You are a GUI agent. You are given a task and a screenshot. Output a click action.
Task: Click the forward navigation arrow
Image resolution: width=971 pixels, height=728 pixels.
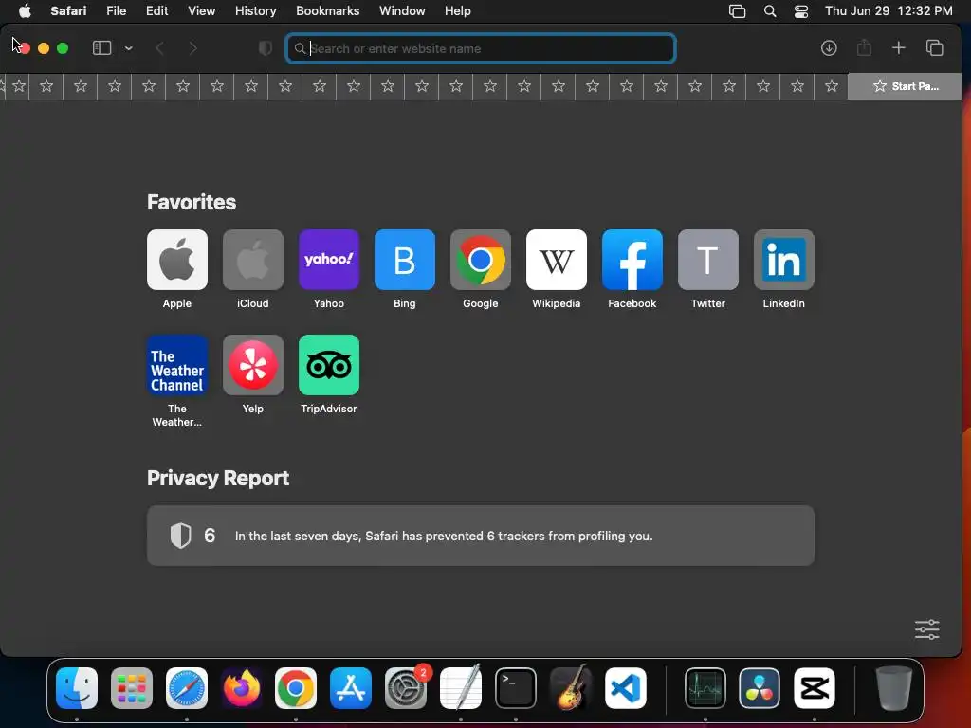coord(192,48)
